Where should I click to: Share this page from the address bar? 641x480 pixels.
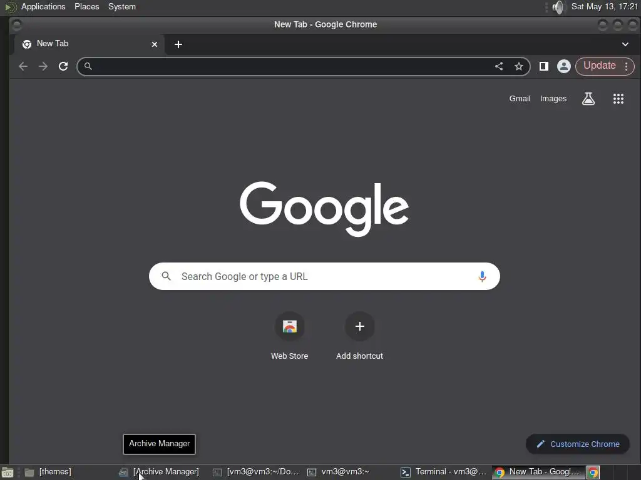pos(499,66)
